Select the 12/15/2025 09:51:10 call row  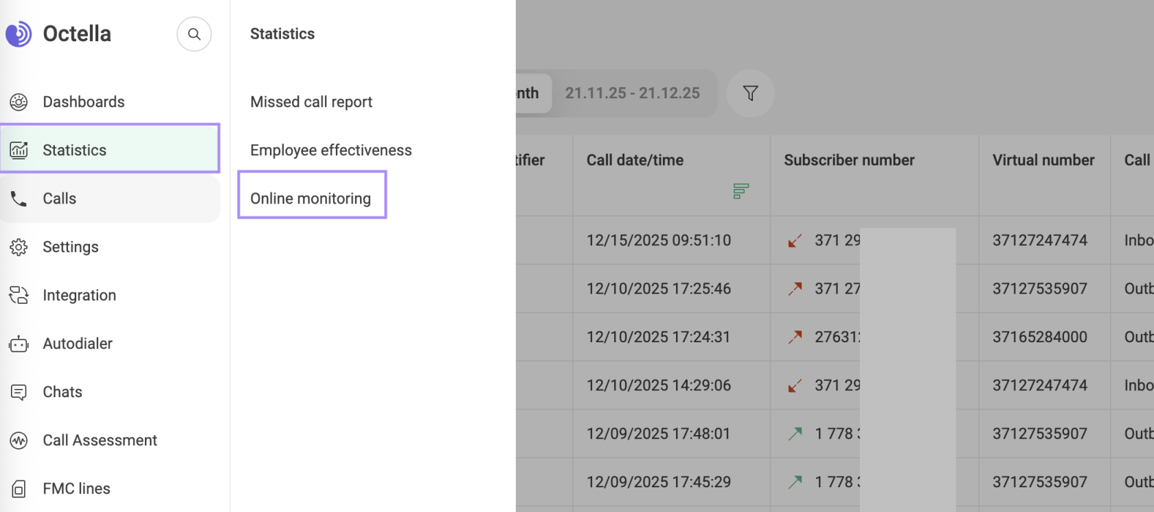(x=658, y=241)
